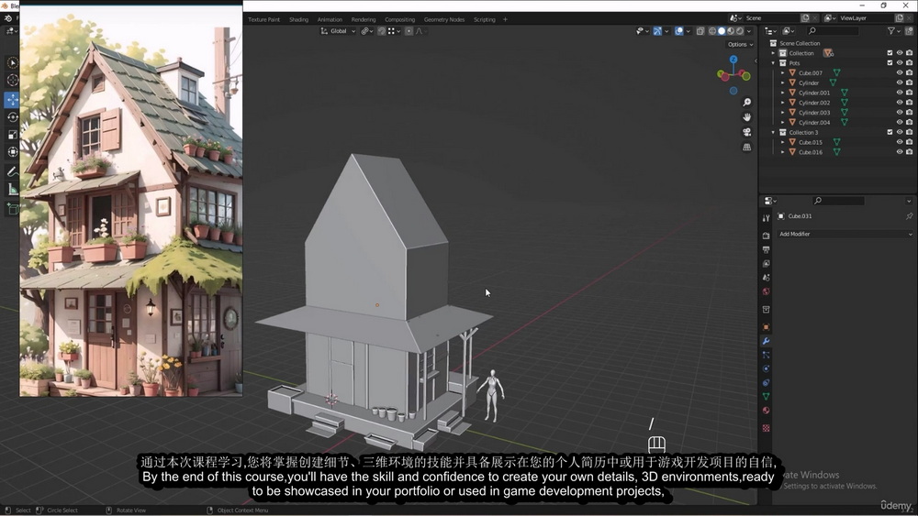Open the Particles properties tab
The width and height of the screenshot is (918, 516).
point(766,355)
